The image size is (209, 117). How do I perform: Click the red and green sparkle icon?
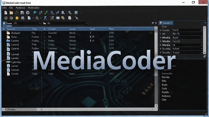click(17, 13)
